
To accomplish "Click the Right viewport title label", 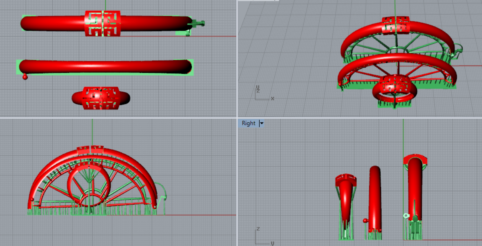I will click(x=248, y=123).
